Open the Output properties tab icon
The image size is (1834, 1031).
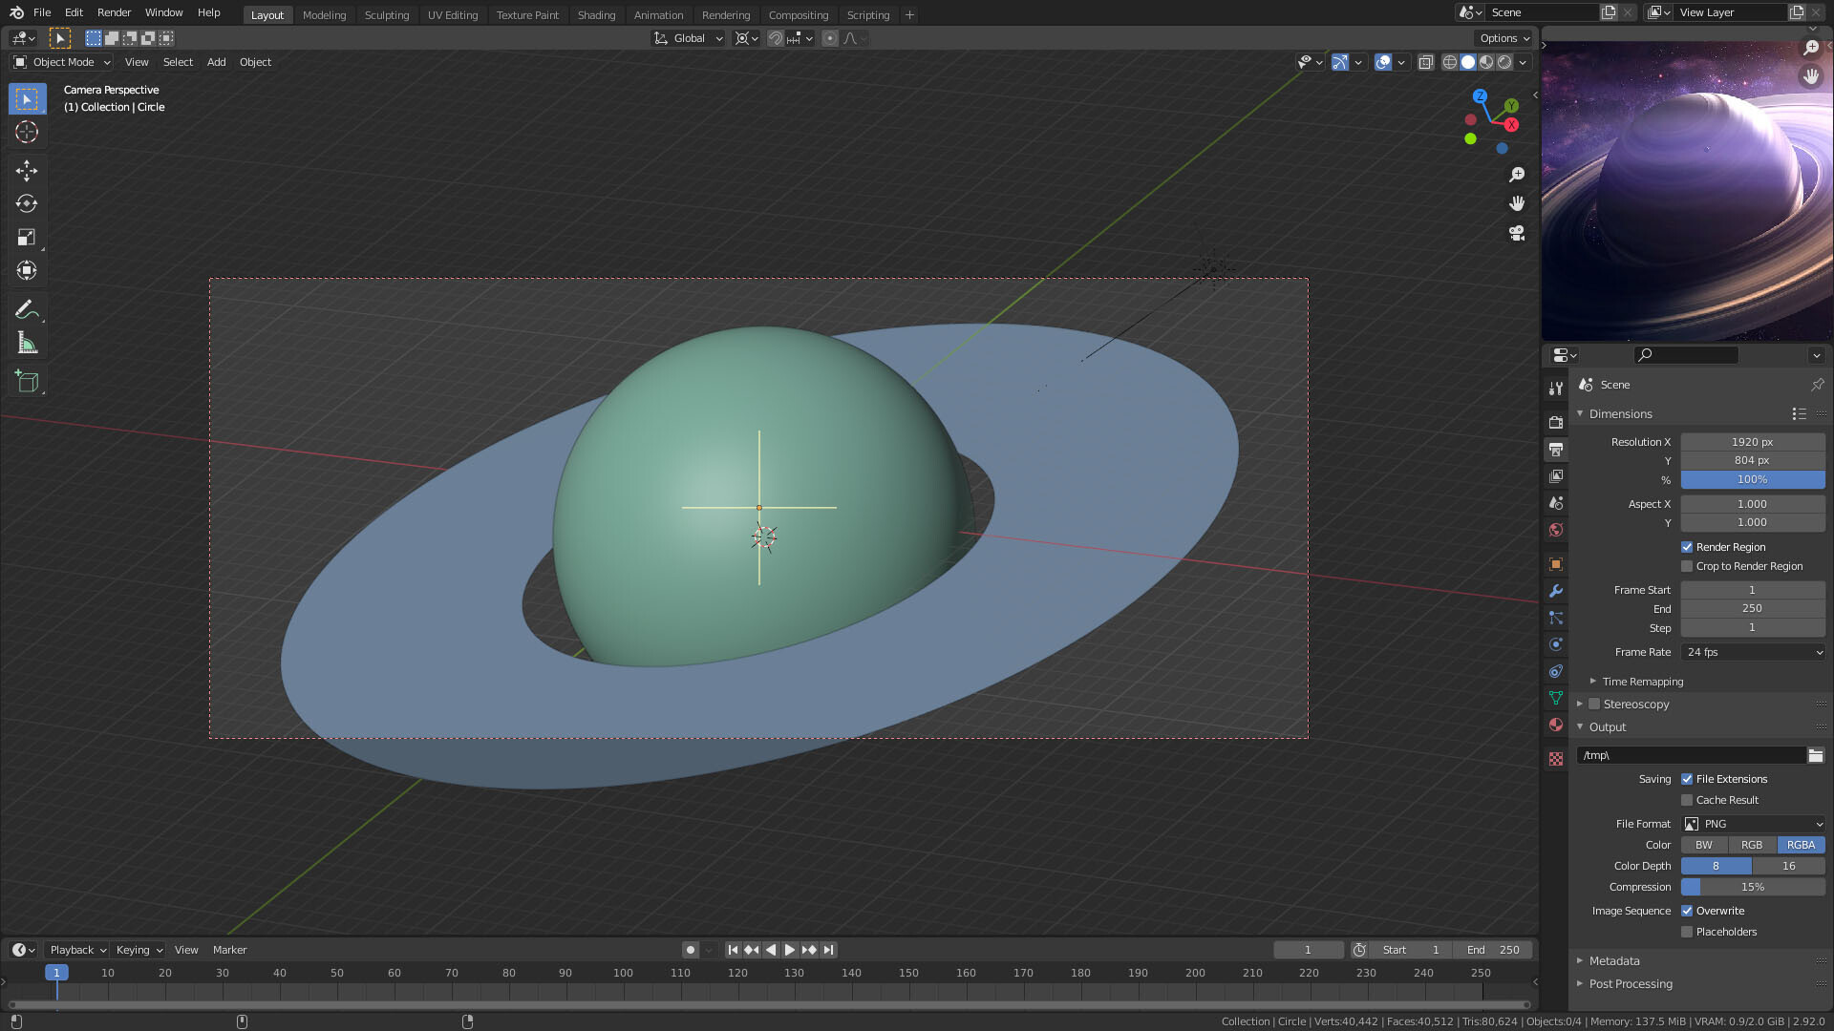(1556, 449)
